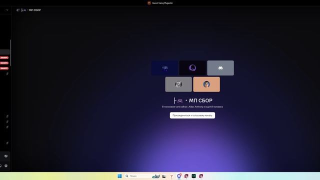
Task: Open user settings via the gear icon
Action: point(6,165)
